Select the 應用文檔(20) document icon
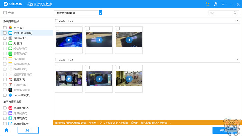 pyautogui.click(x=10, y=123)
